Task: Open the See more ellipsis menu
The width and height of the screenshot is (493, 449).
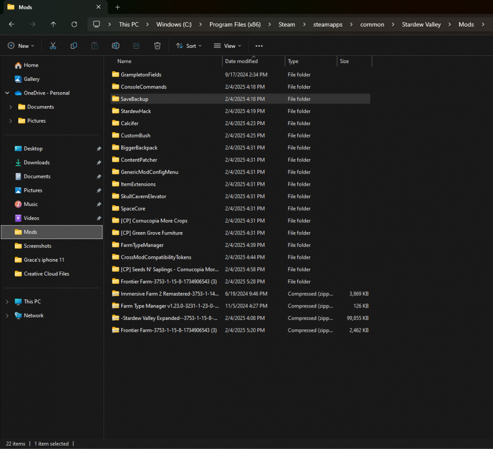Action: (x=259, y=46)
